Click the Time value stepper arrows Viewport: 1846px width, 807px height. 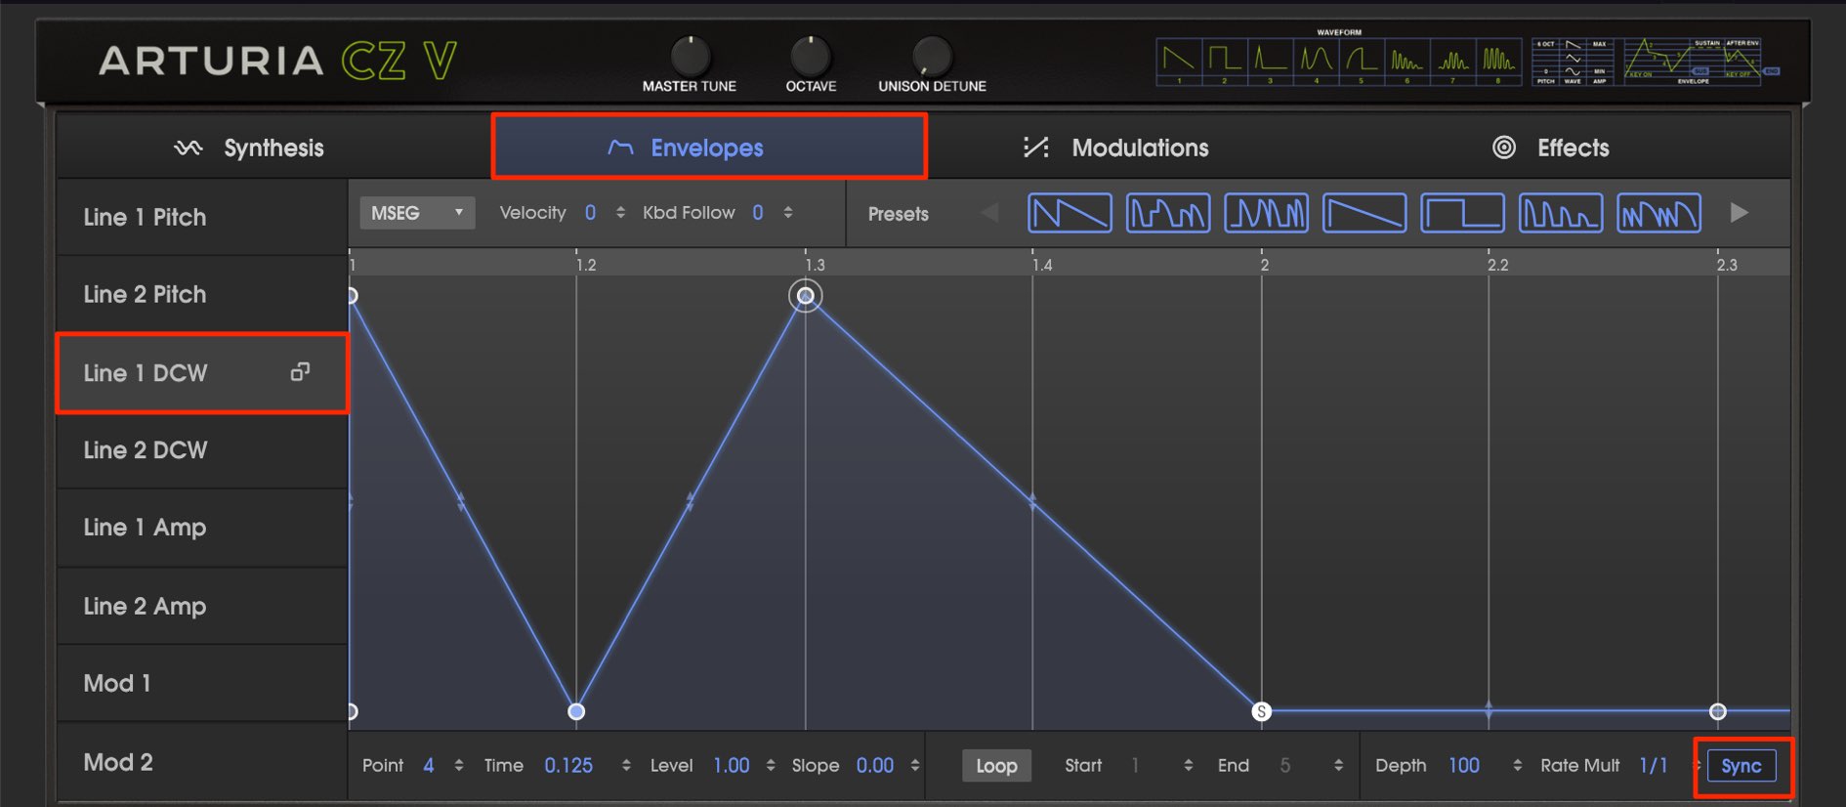point(626,766)
